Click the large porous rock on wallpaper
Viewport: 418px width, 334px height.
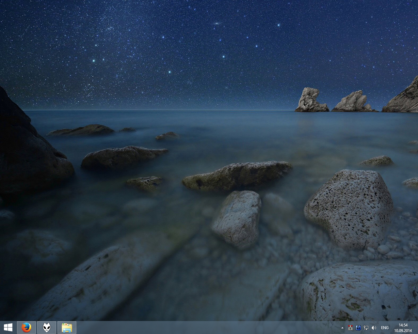(349, 209)
